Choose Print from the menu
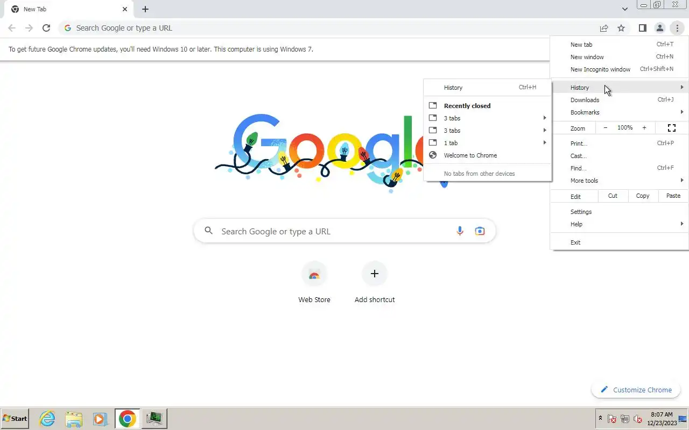 coord(620,144)
